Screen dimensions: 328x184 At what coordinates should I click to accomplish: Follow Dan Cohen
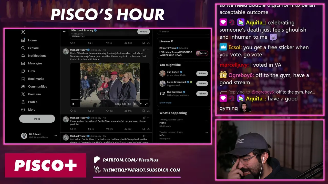(202, 73)
